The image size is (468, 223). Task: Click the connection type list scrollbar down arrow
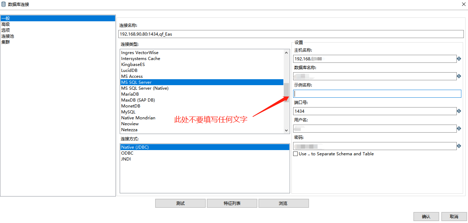coord(286,130)
